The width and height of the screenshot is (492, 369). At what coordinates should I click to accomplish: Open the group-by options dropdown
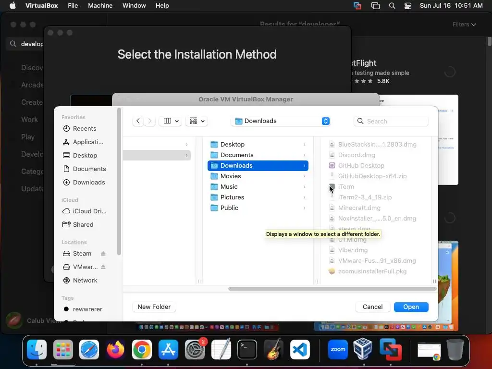click(x=197, y=121)
